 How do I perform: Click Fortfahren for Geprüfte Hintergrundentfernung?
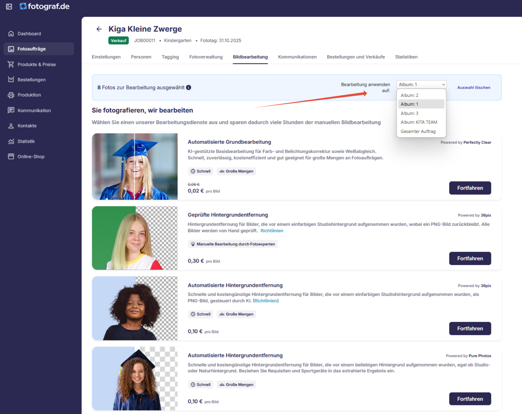470,258
